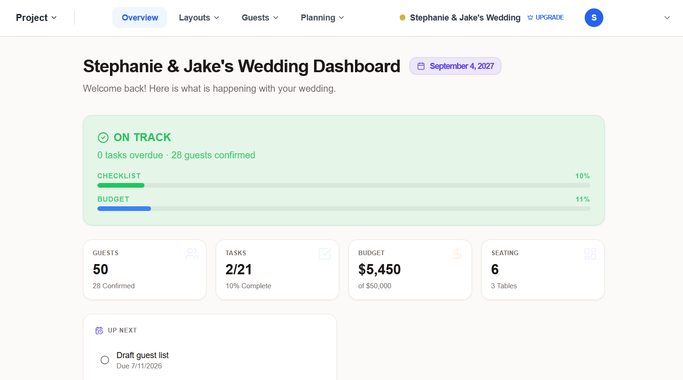Mark the Draft guest list task complete
The image size is (683, 380).
coord(105,360)
